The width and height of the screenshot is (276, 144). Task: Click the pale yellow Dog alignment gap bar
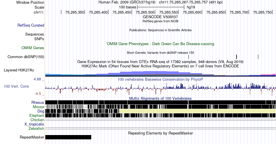tap(198, 111)
